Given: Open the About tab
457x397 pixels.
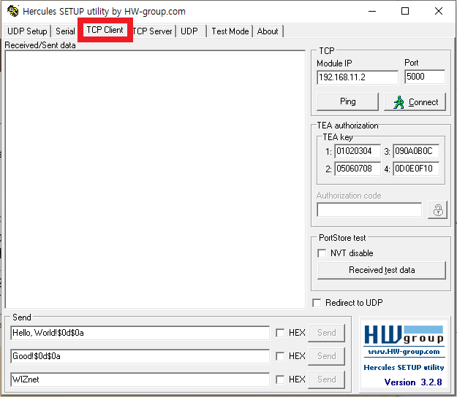Looking at the screenshot, I should click(x=268, y=31).
